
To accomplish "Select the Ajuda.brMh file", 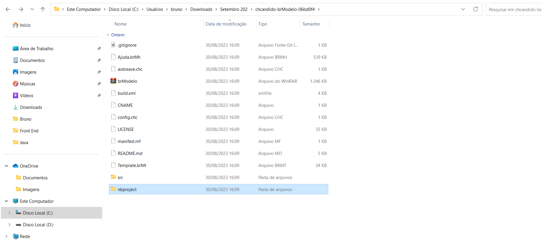I will 218,57.
